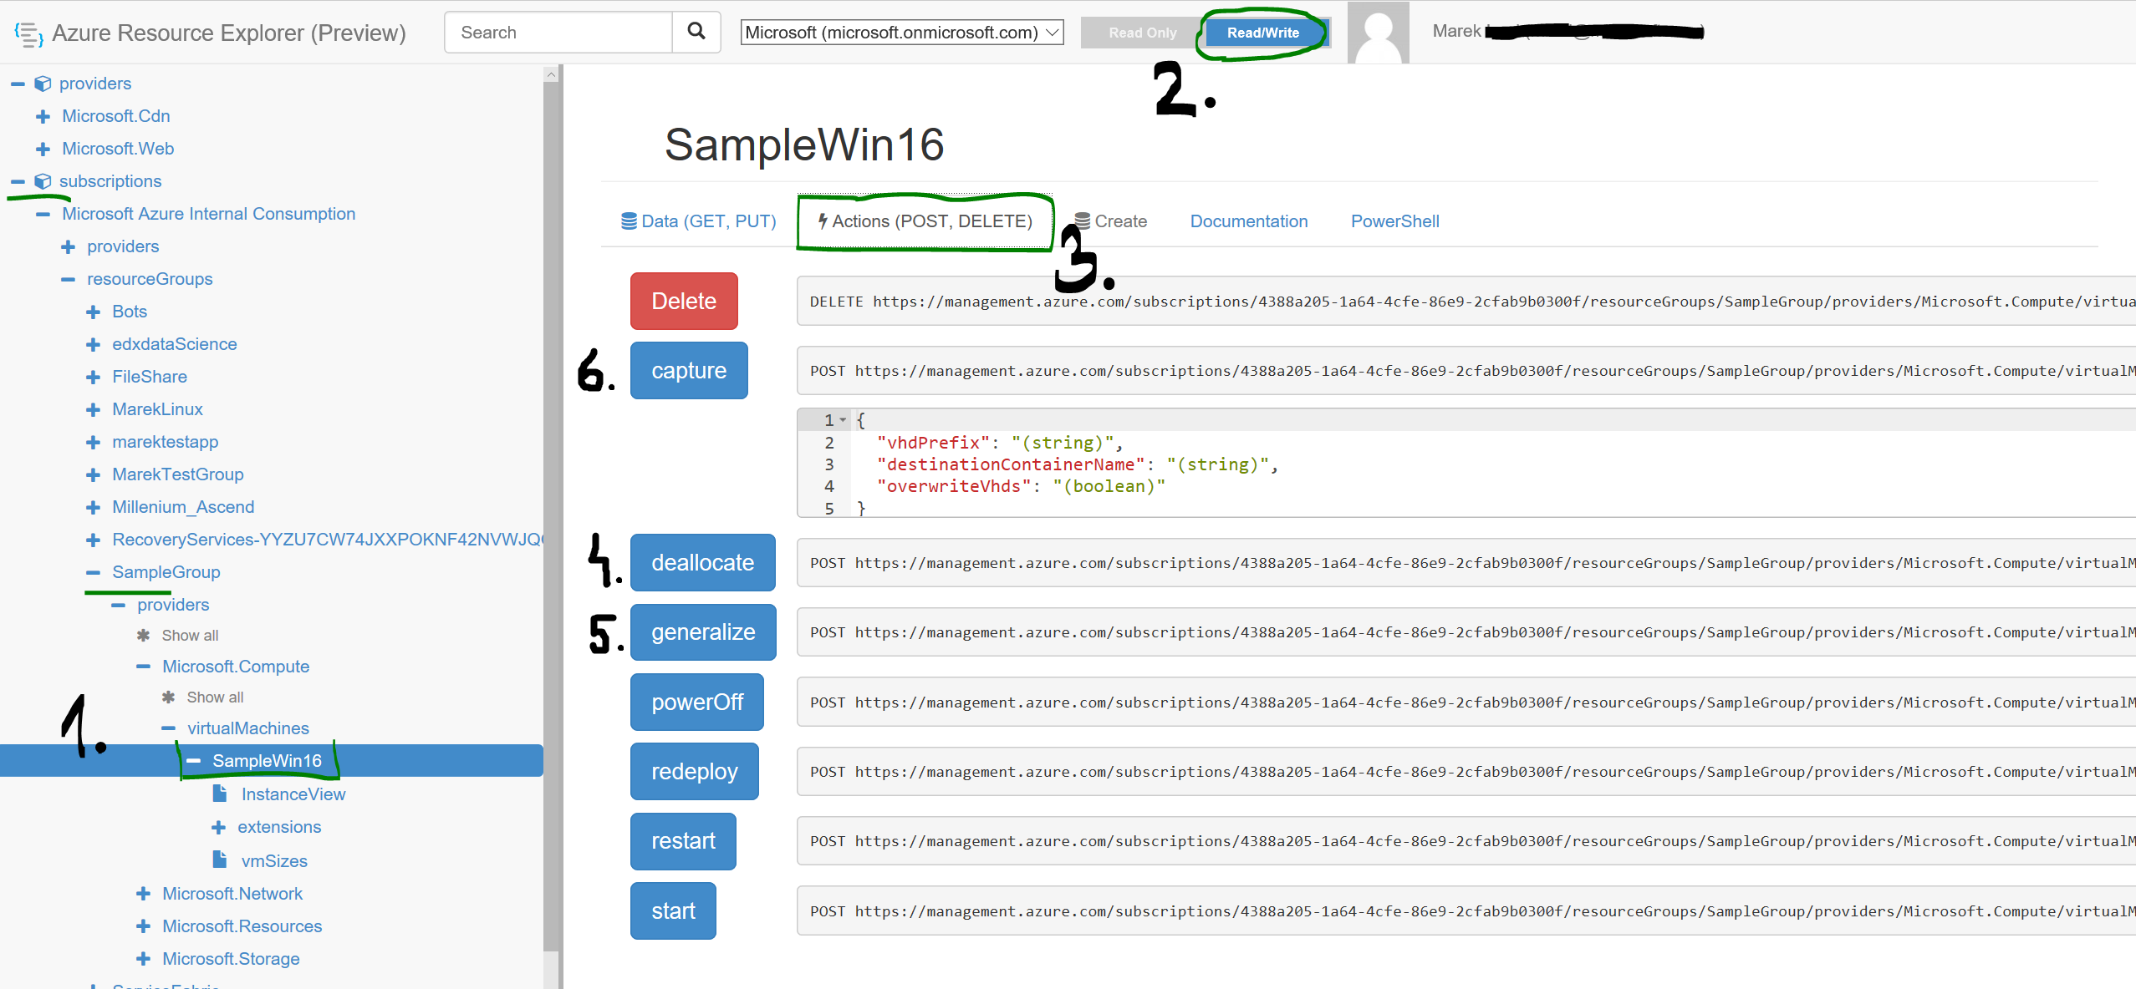Collapse Microsoft Azure Internal Consumption node
Screen dimensions: 2136x989
pyautogui.click(x=43, y=214)
